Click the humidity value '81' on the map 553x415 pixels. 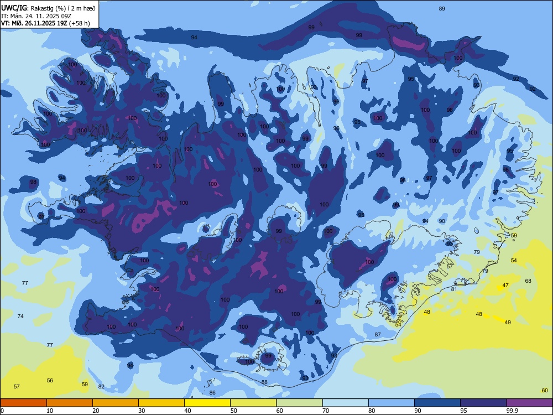pyautogui.click(x=454, y=289)
